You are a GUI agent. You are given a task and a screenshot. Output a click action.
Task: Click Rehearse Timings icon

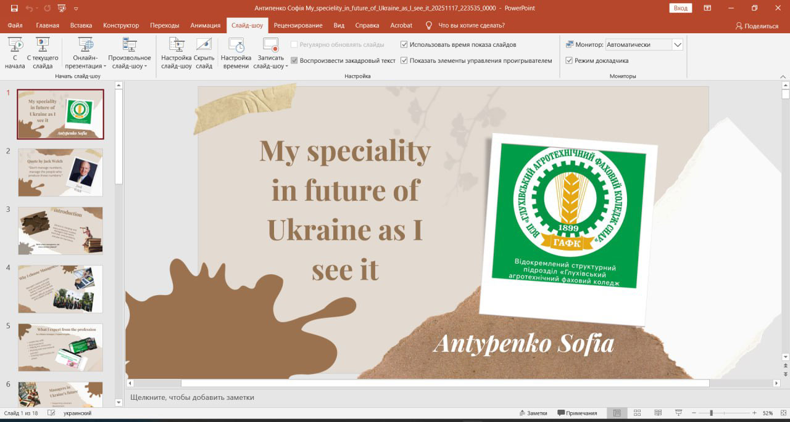coord(236,45)
